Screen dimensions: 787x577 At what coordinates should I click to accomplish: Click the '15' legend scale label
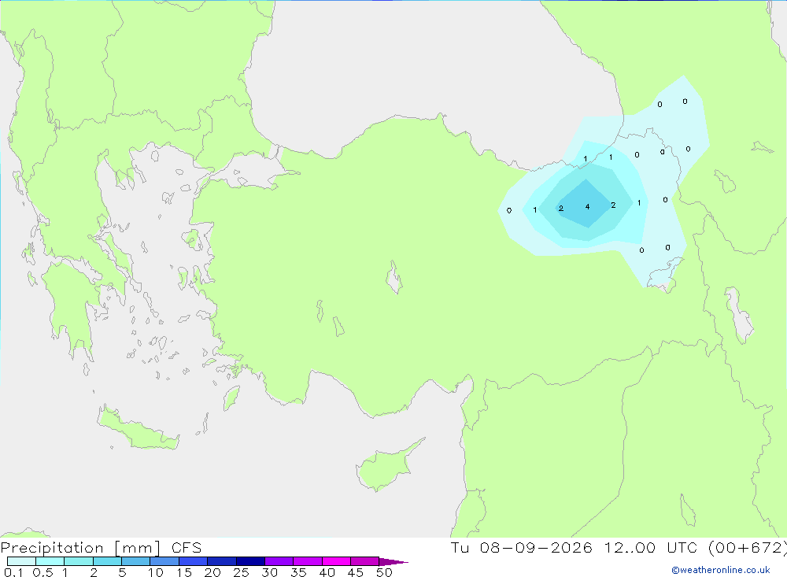tap(184, 572)
